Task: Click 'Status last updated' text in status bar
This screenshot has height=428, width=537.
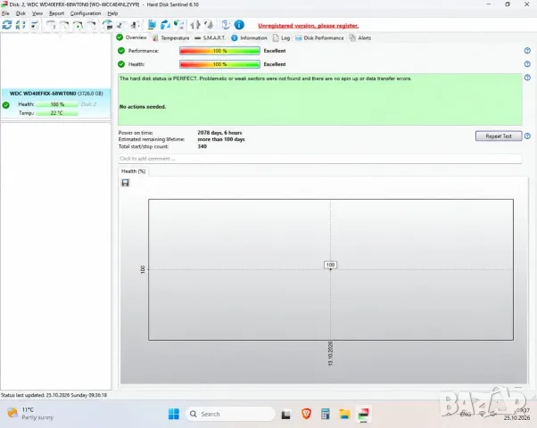Action: 54,395
